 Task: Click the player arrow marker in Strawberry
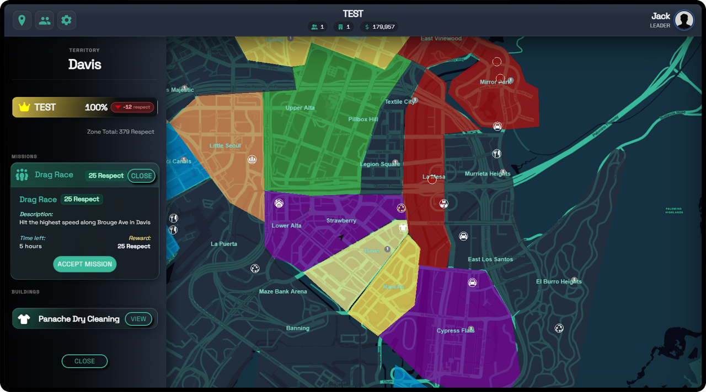[x=341, y=238]
